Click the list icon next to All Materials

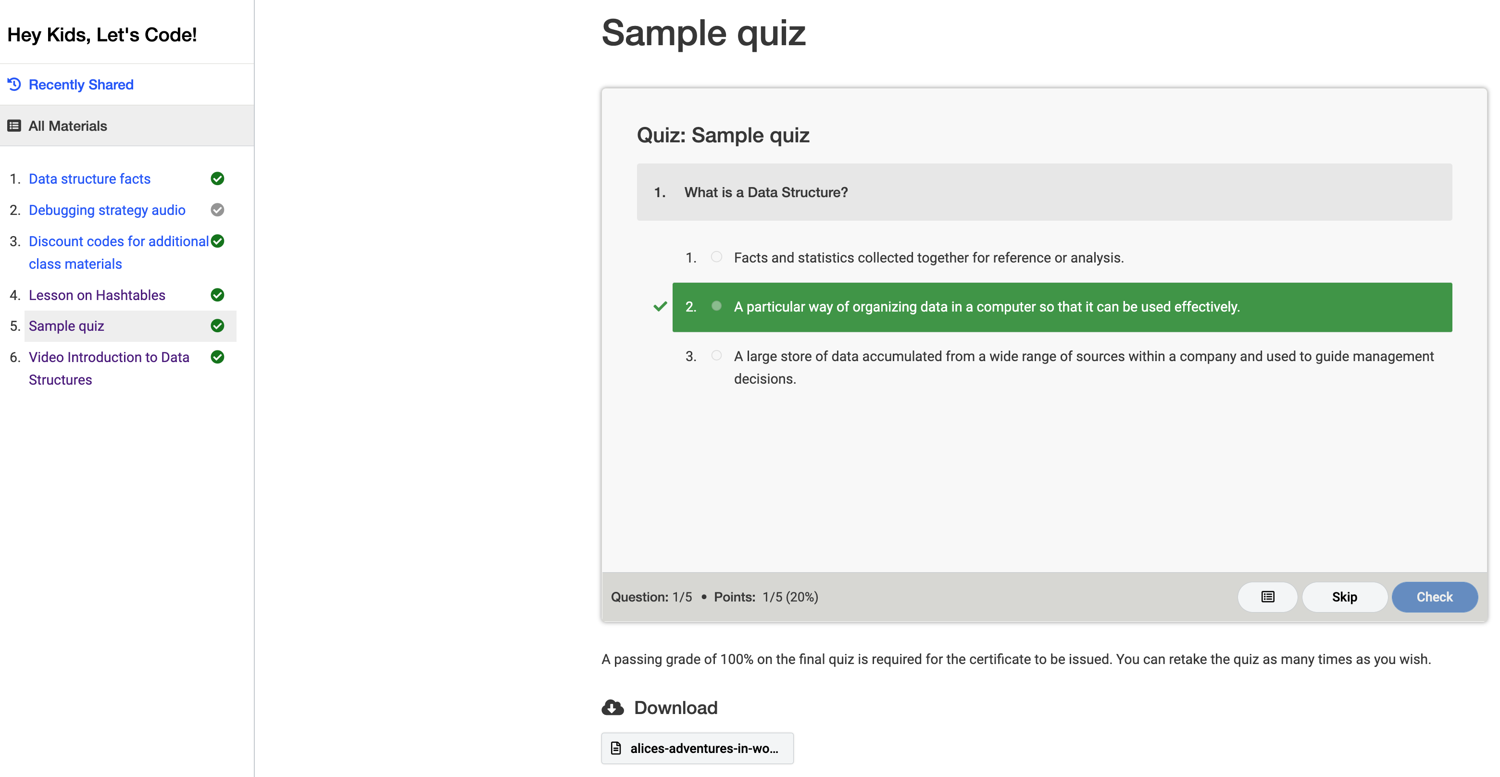click(x=14, y=125)
